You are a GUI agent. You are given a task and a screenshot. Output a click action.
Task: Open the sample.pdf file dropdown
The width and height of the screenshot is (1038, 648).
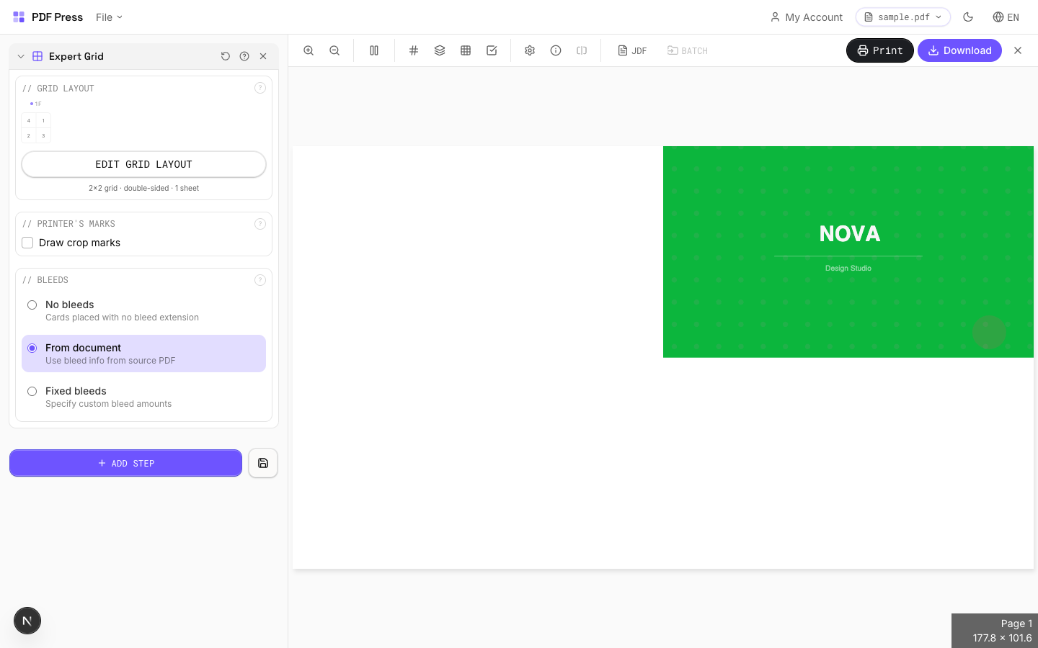point(903,17)
